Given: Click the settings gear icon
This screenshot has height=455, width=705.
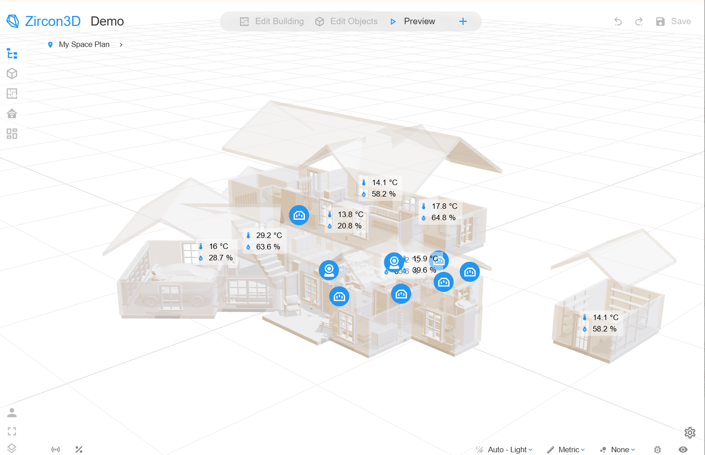Looking at the screenshot, I should pos(689,433).
